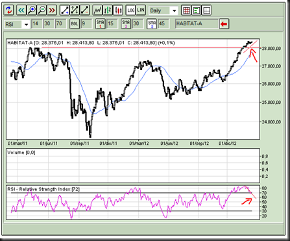Switch to line chart style
290x241 pixels.
pos(97,10)
